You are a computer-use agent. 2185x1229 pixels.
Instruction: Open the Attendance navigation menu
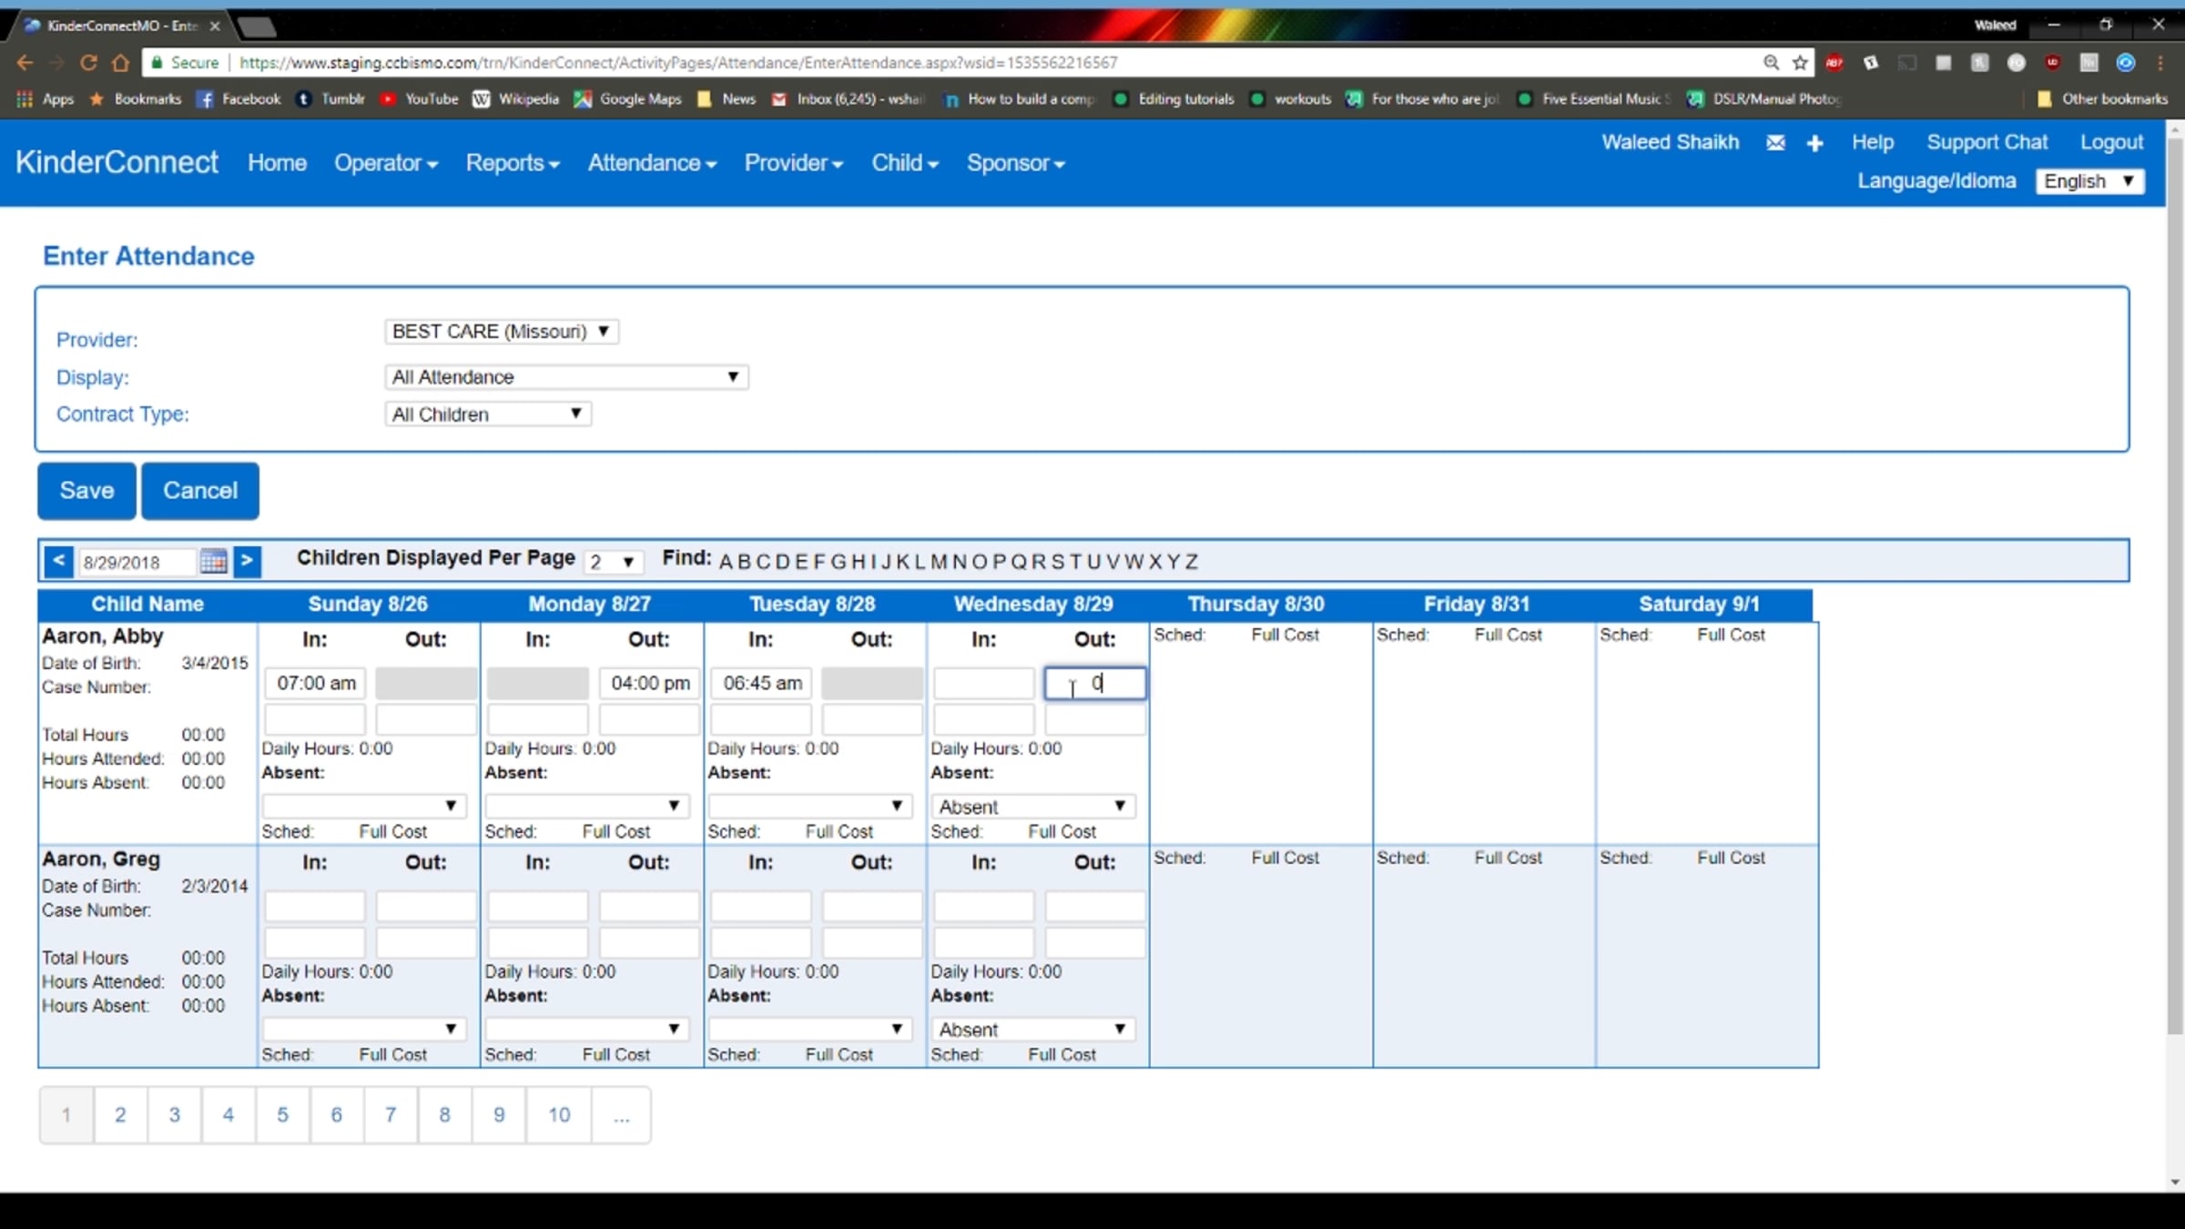pos(651,163)
